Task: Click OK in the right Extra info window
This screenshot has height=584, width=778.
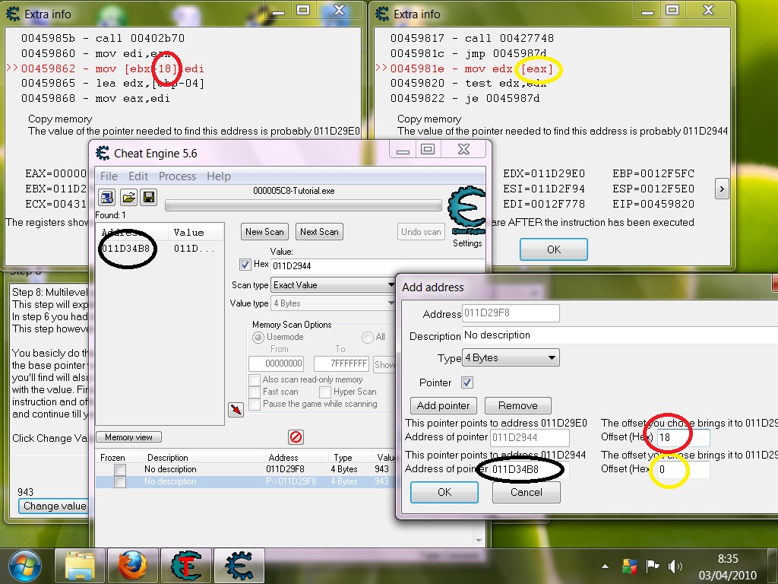Action: [x=554, y=249]
